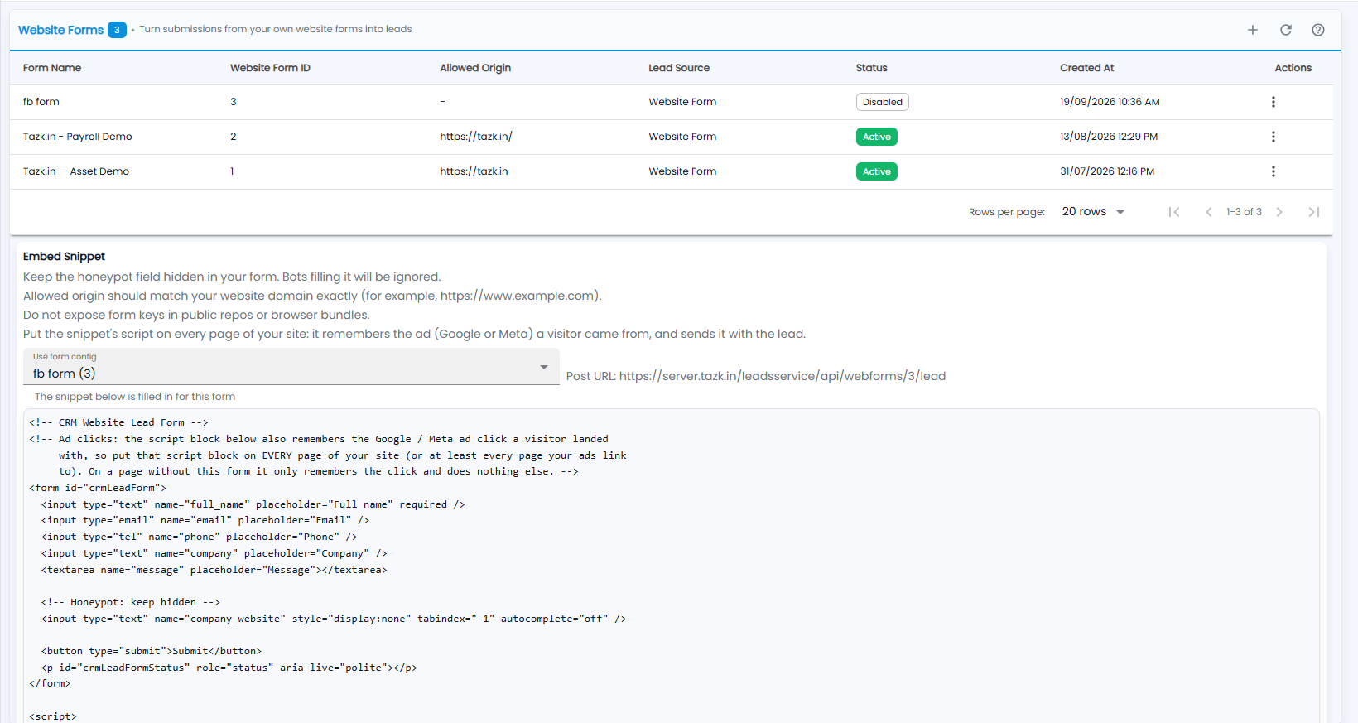
Task: Click the Post URL text for webforms/3/lead
Action: click(x=756, y=376)
